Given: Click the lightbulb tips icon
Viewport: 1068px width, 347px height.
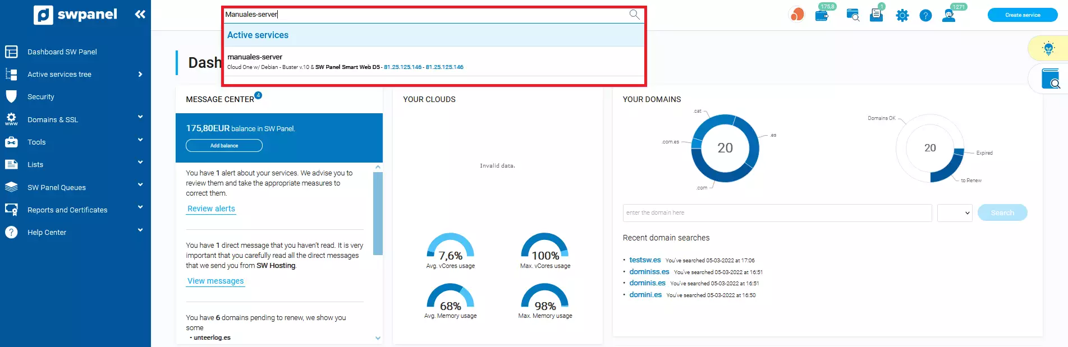Looking at the screenshot, I should (1048, 49).
